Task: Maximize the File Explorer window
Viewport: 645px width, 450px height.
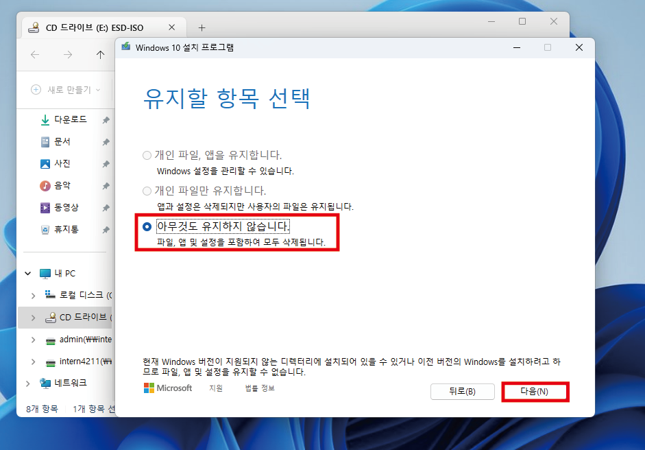Action: [x=522, y=21]
